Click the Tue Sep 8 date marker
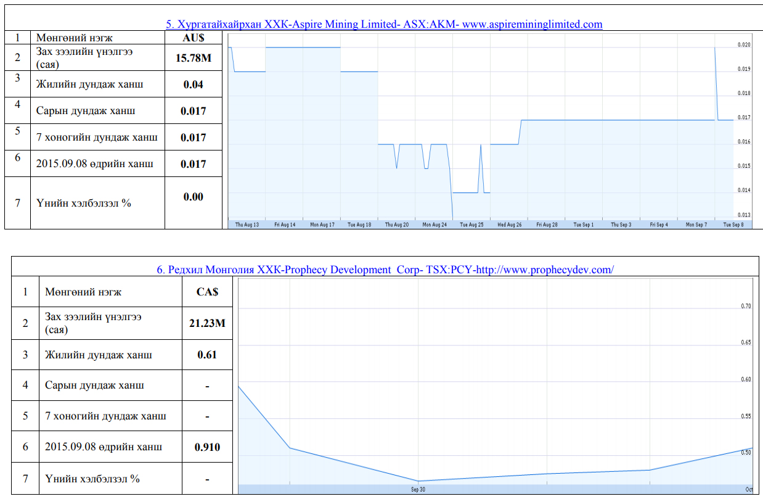 coord(733,225)
